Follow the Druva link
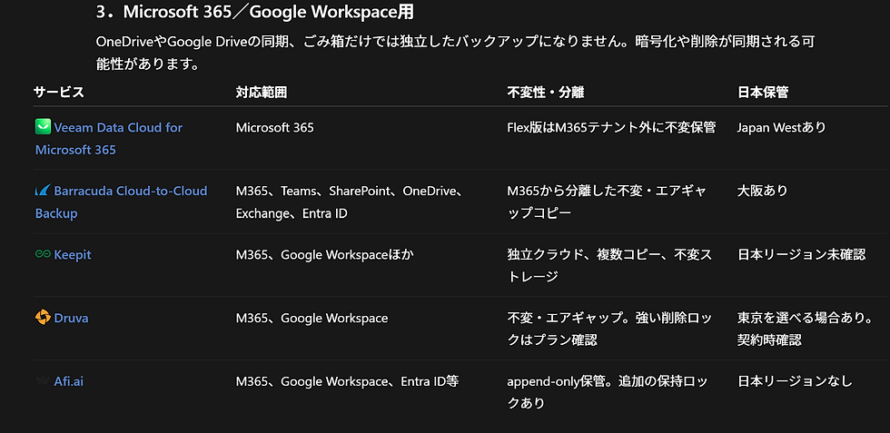This screenshot has width=890, height=433. tap(71, 318)
